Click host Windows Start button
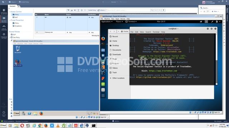The image size is (229, 128). [x=3, y=126]
